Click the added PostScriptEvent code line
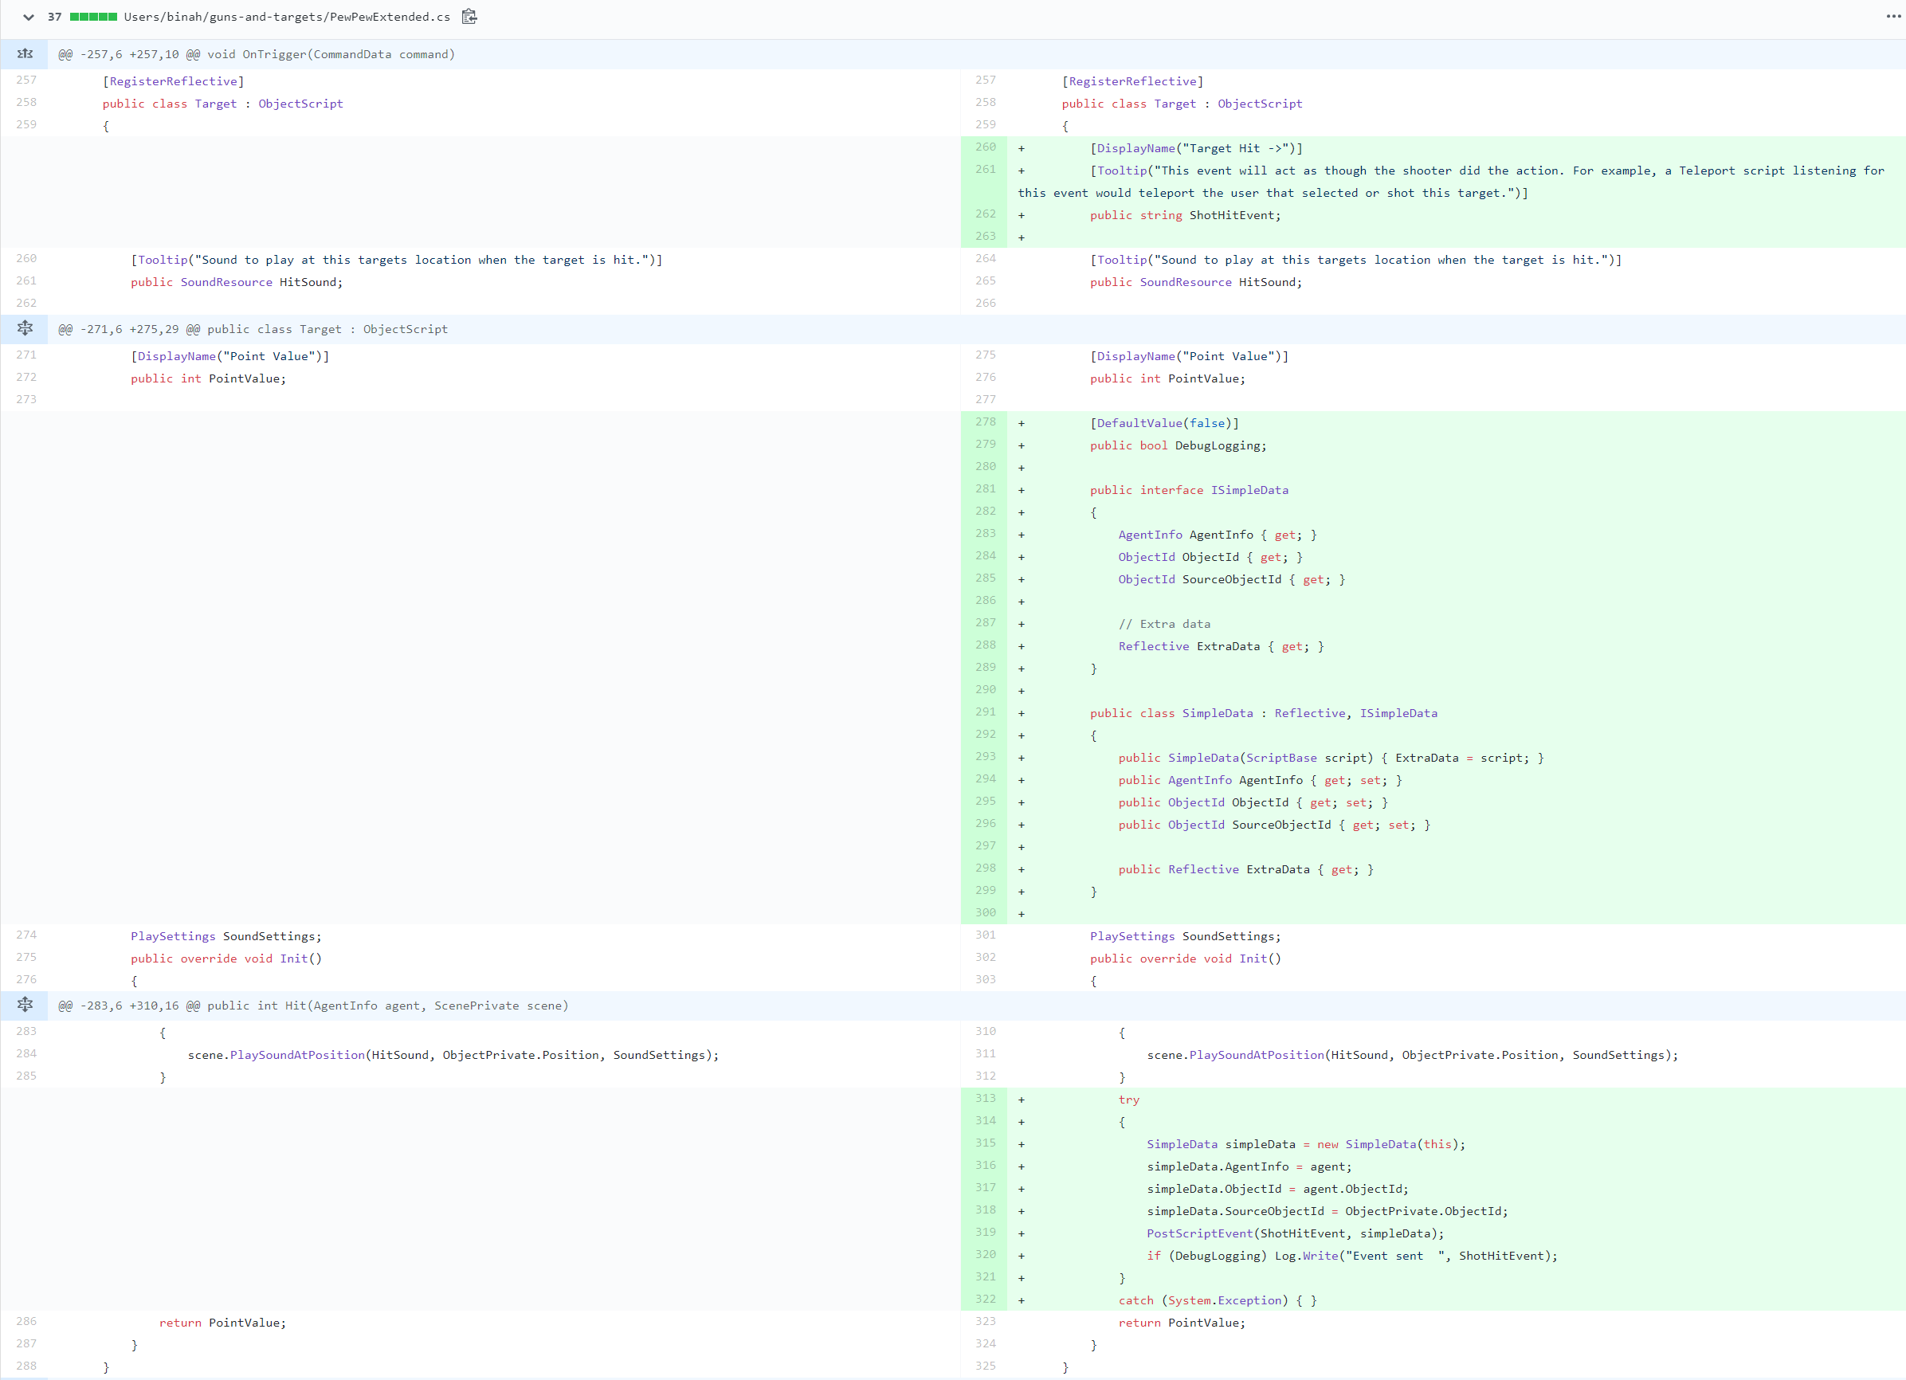Screen dimensions: 1906x1380 click(1294, 1233)
